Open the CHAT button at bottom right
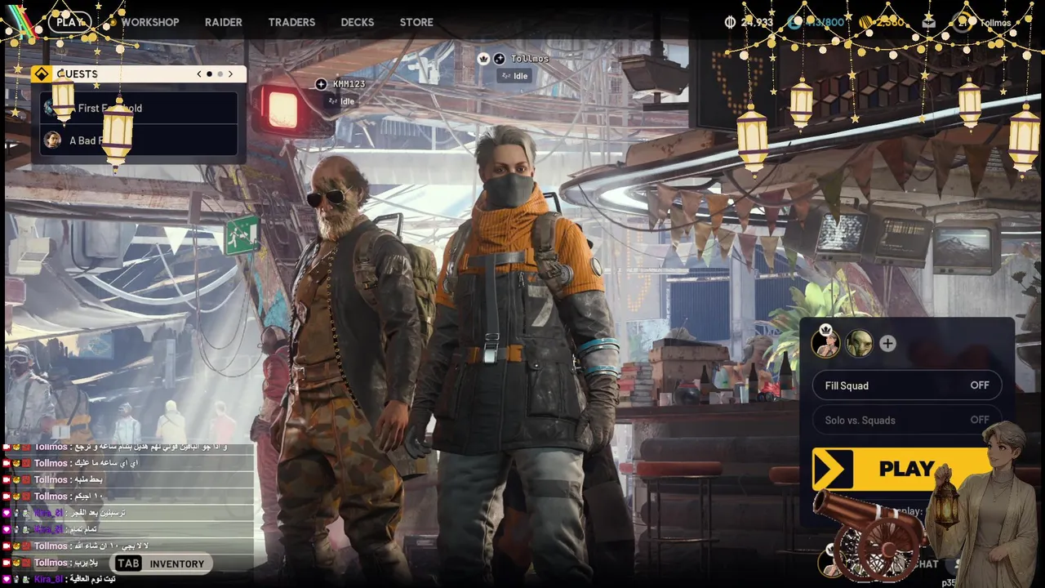This screenshot has width=1045, height=588. click(926, 563)
